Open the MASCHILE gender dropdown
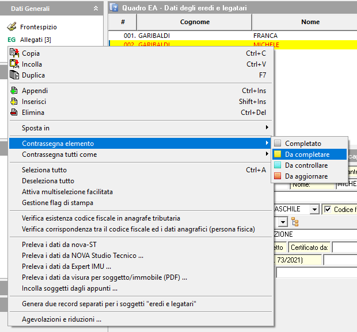Image resolution: width=357 pixels, height=332 pixels. coord(314,210)
